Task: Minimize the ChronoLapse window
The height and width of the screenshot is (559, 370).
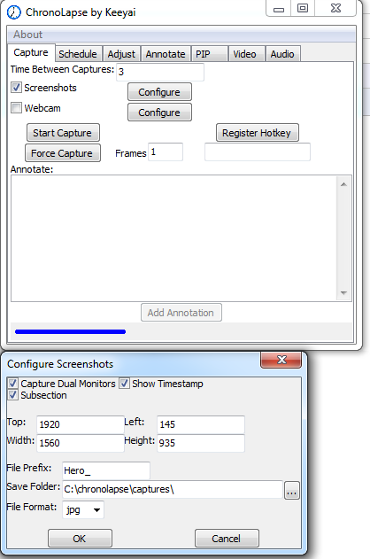Action: [279, 8]
